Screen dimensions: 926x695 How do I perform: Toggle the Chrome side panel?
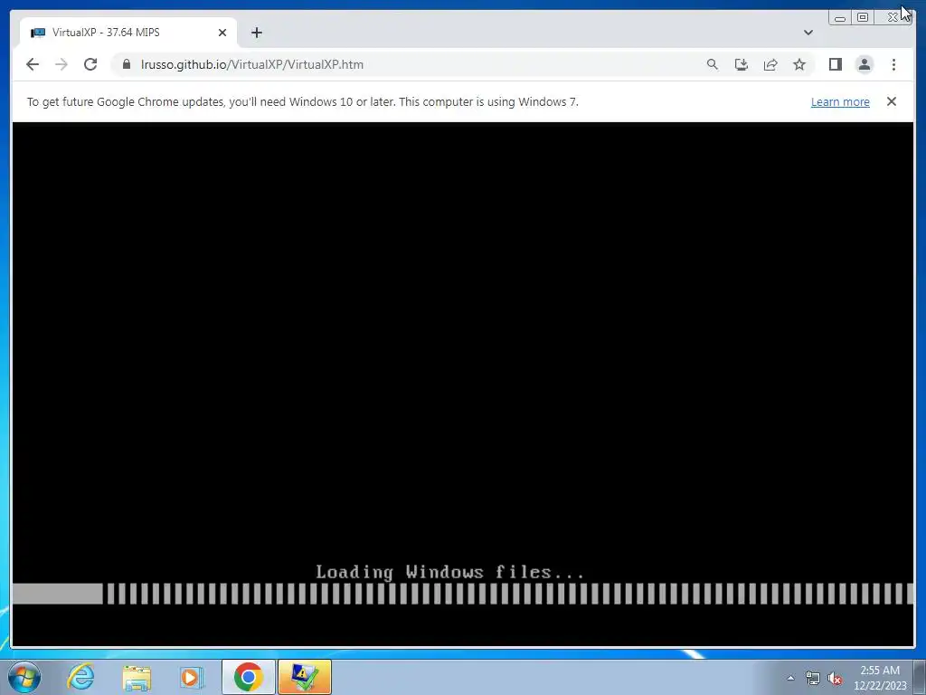tap(835, 64)
